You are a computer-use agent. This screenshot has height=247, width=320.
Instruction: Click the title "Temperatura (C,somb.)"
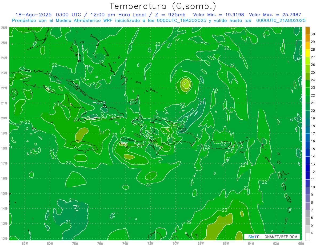[x=163, y=6]
